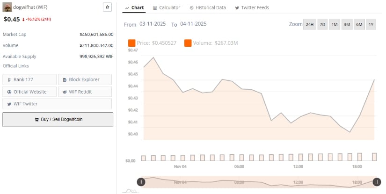The height and width of the screenshot is (194, 386).
Task: Click the dogwifhat coin logo
Action: click(x=7, y=7)
